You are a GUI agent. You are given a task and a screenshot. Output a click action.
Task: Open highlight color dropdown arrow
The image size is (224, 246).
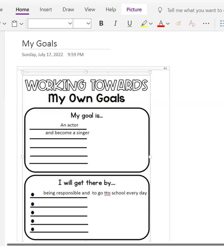tap(151, 24)
